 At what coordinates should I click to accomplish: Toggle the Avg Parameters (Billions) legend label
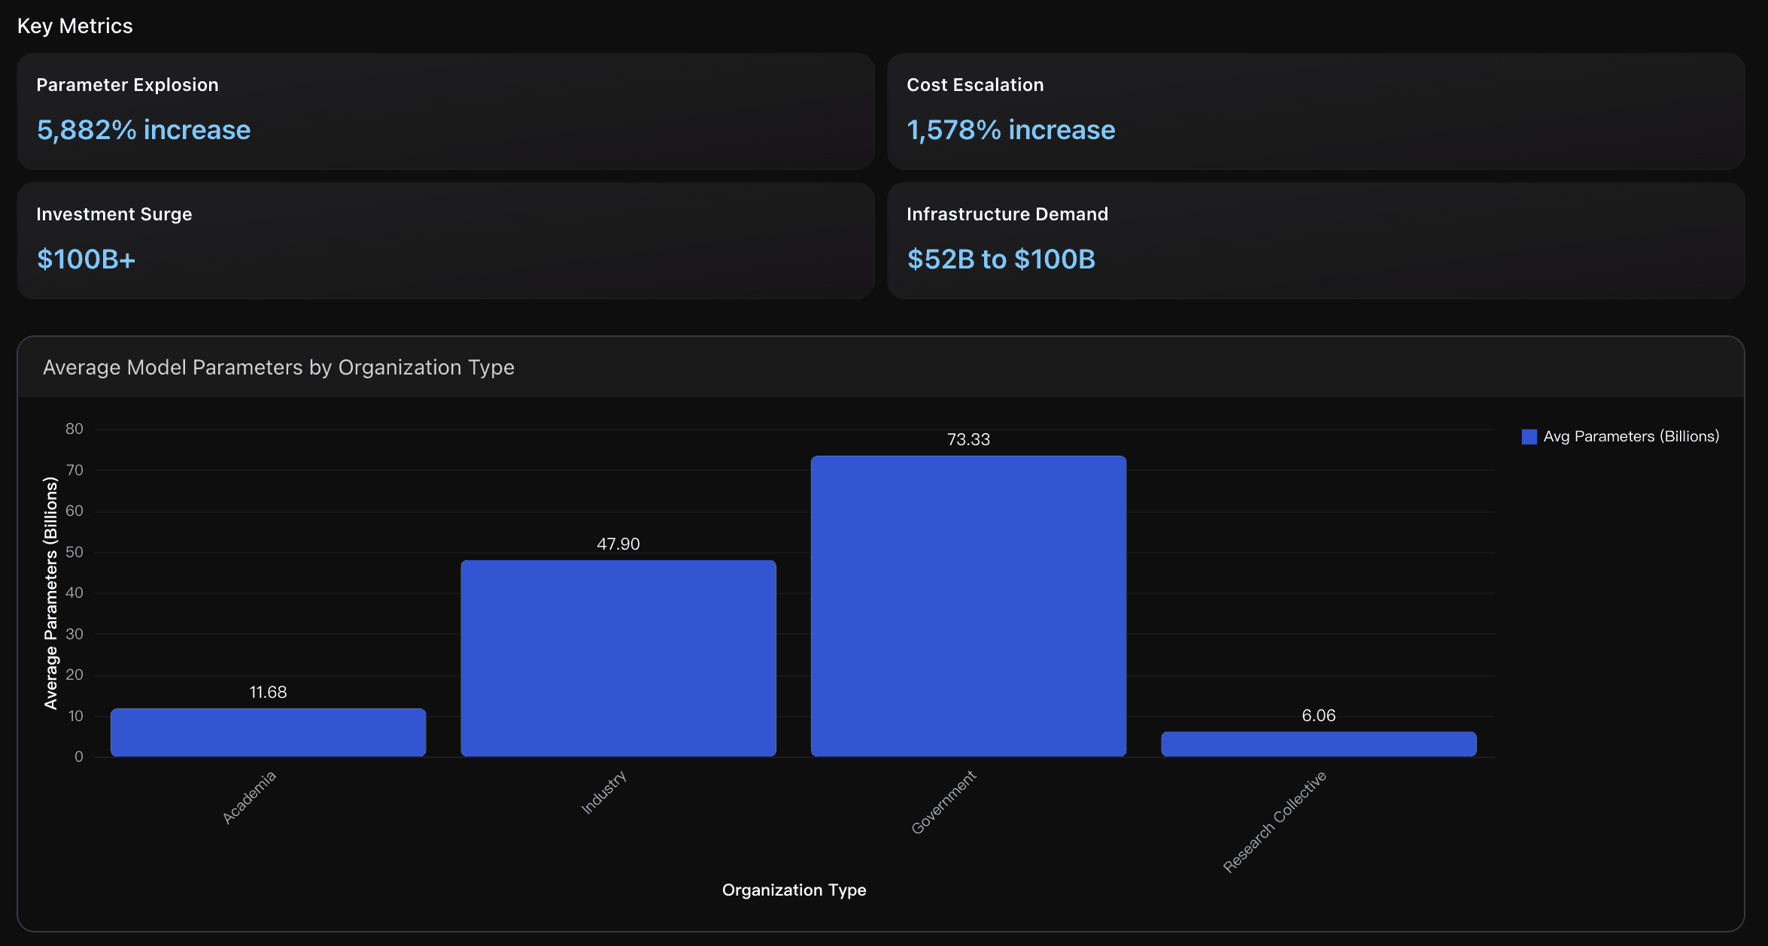coord(1631,437)
